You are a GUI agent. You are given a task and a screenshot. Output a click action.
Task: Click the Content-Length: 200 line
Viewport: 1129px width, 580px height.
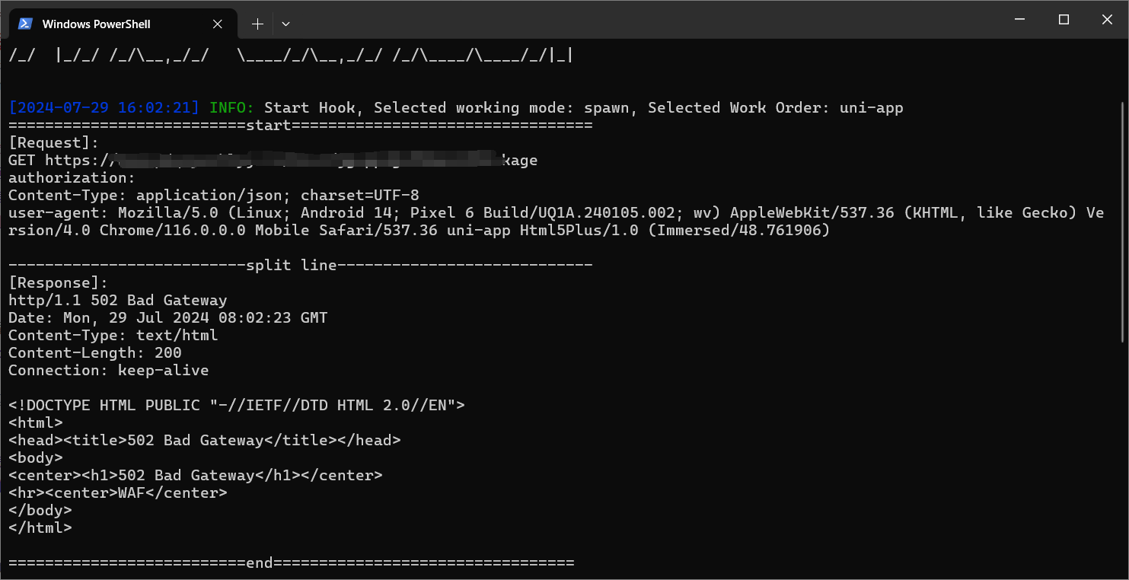point(95,352)
